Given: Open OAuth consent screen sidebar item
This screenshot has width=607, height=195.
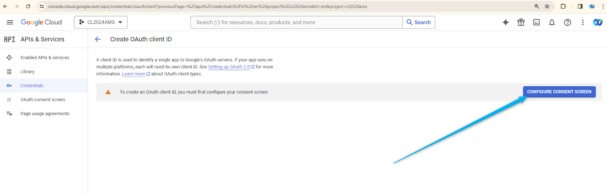Looking at the screenshot, I should click(43, 100).
